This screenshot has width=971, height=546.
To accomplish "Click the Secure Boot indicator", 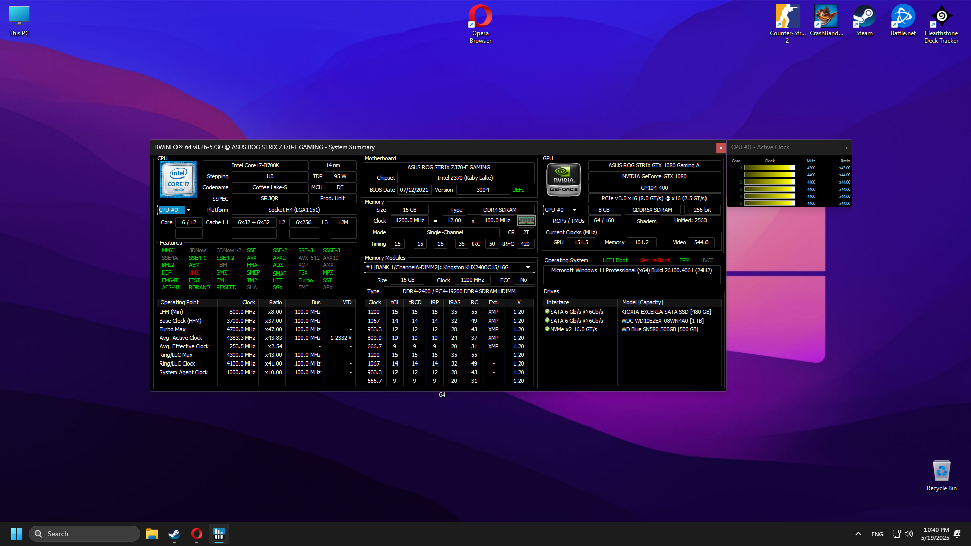I will (654, 261).
